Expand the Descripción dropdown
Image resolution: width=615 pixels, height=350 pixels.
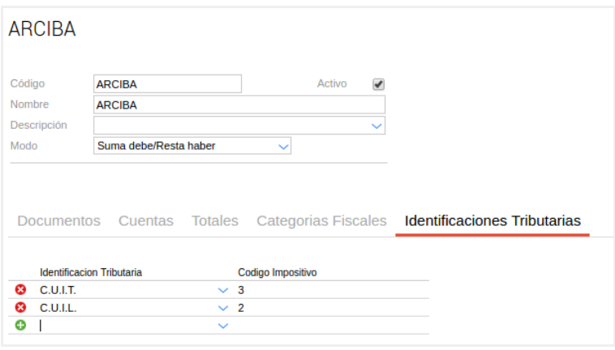point(376,126)
